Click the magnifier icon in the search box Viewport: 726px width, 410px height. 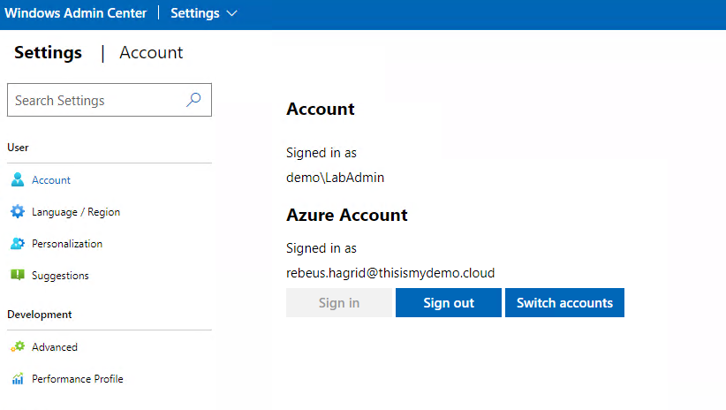pyautogui.click(x=193, y=100)
